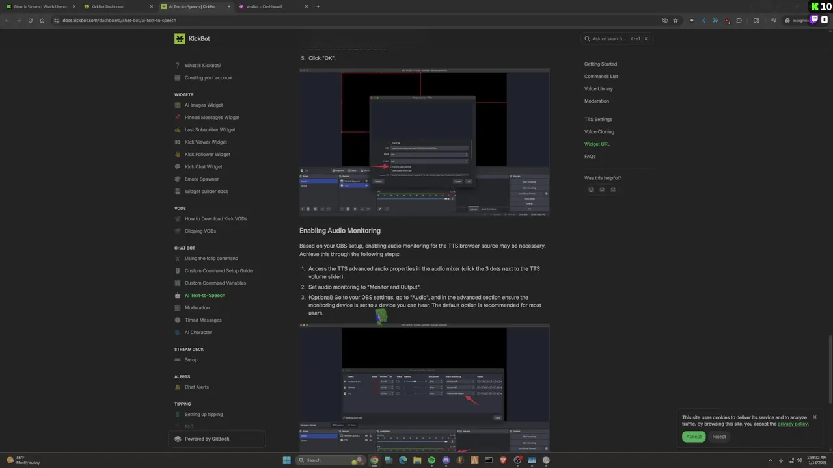Viewport: 833px width, 468px height.
Task: Open 'How to Download Kick VODs' page
Action: (x=215, y=219)
